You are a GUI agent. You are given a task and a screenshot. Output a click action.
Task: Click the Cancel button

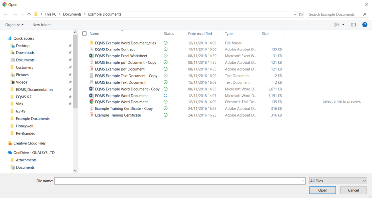(x=353, y=190)
